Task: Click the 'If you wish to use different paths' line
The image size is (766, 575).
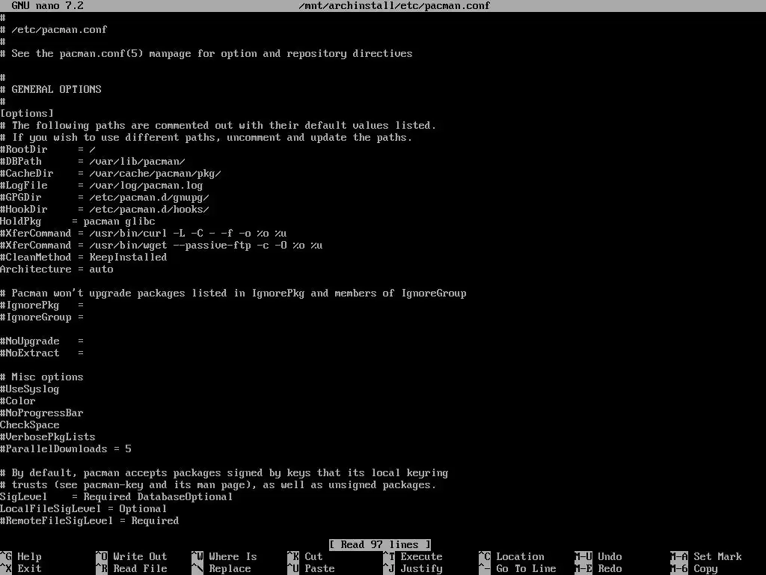Action: click(206, 138)
